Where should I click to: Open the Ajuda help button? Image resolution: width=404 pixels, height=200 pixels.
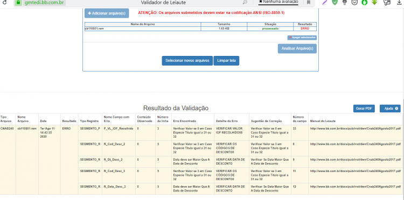click(x=390, y=109)
